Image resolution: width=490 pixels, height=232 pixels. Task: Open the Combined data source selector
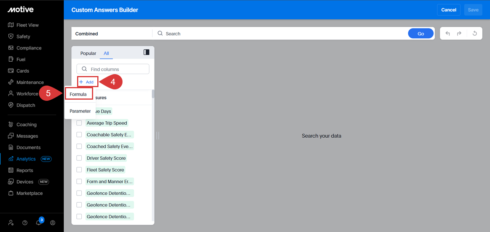pos(112,33)
